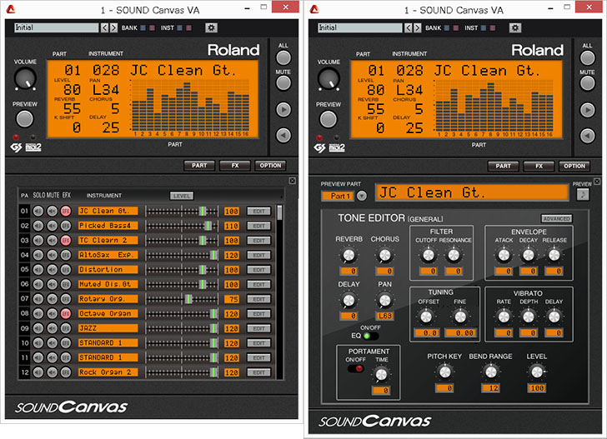Click the REVERB knob in Tone Editor

pyautogui.click(x=349, y=255)
